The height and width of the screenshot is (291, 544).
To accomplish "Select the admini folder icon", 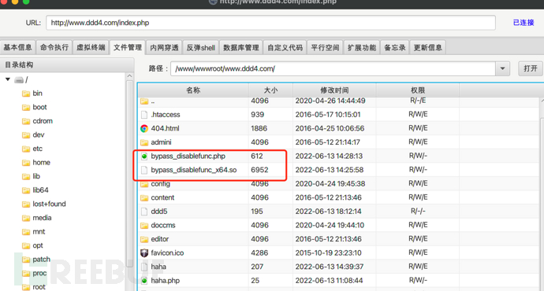I will (144, 142).
